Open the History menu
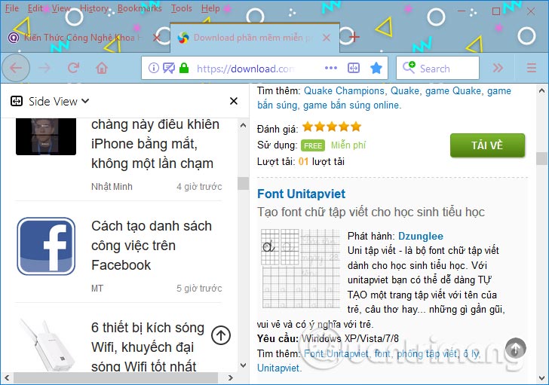 point(94,8)
